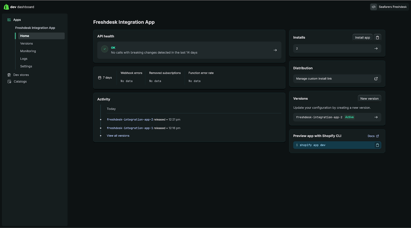
Task: Open freshdesk-integration-app-2 released activity link
Action: coord(130,120)
